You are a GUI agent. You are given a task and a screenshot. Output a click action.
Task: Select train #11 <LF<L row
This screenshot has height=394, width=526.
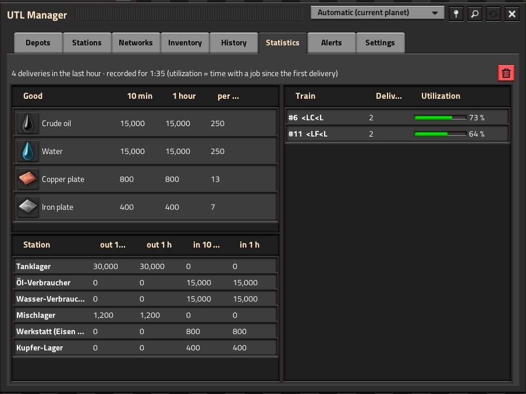coord(397,134)
